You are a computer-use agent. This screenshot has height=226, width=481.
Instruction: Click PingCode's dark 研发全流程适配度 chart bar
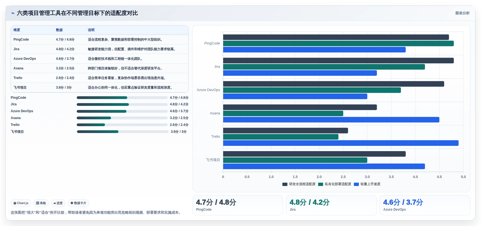[336, 37]
